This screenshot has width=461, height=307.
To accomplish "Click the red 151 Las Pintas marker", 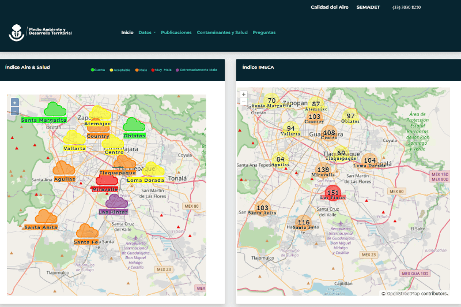I will [x=332, y=193].
